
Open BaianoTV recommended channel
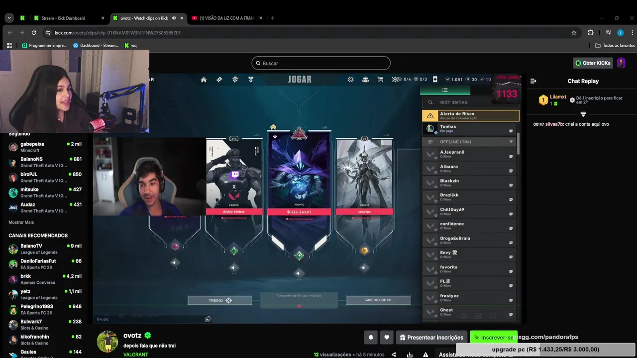click(x=45, y=249)
